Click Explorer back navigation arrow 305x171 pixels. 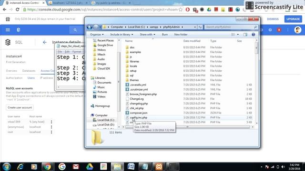click(x=90, y=27)
